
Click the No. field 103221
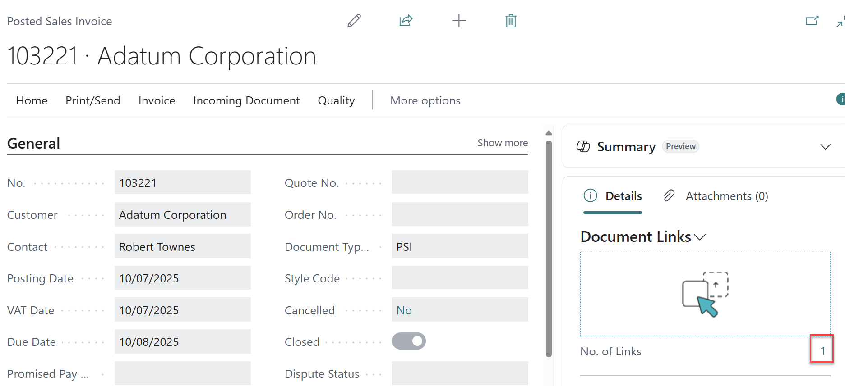pyautogui.click(x=183, y=182)
